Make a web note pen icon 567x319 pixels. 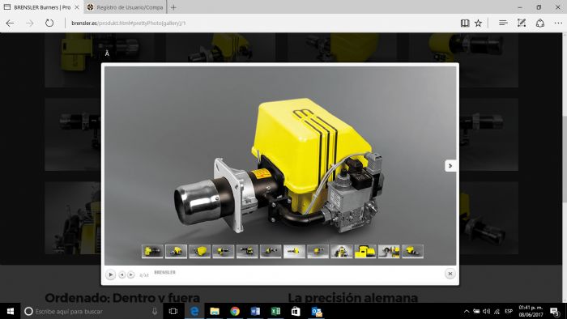(521, 23)
